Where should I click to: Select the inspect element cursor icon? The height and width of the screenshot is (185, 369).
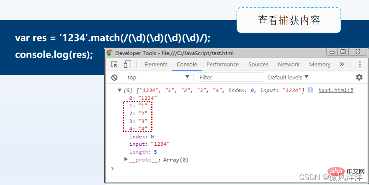point(114,64)
